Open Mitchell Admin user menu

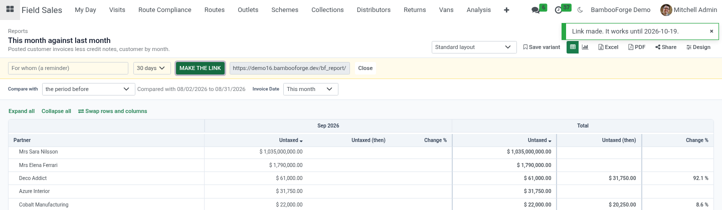point(688,9)
